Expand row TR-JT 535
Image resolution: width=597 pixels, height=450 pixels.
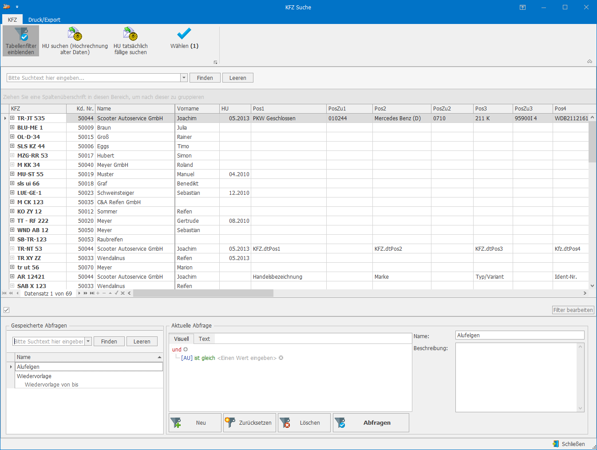coord(12,118)
